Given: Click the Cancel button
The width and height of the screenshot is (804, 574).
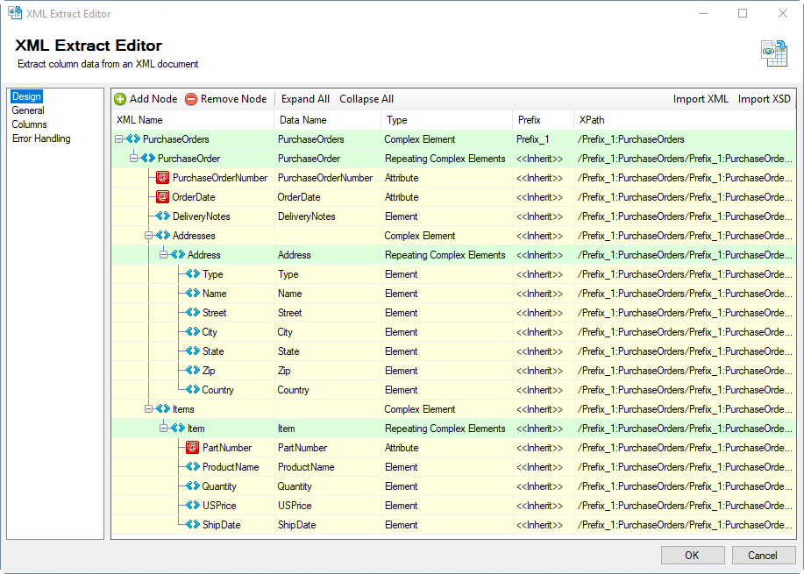Looking at the screenshot, I should point(763,555).
